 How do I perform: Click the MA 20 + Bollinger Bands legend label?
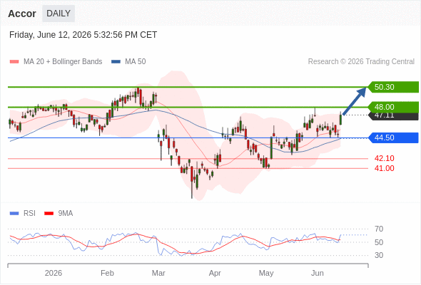[63, 62]
